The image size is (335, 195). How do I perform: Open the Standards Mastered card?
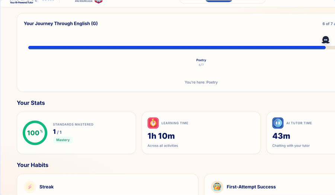point(76,132)
